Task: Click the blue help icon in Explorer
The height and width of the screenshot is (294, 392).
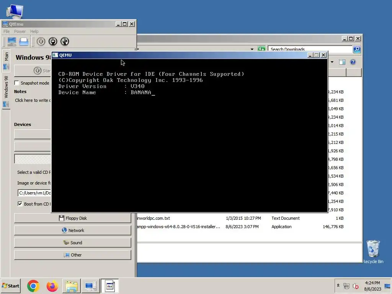Action: pos(353,62)
